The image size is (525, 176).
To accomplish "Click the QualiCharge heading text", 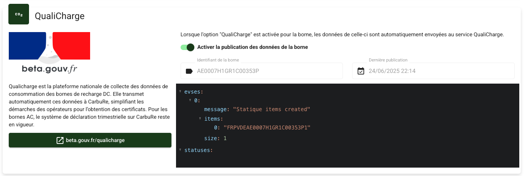I will [60, 16].
